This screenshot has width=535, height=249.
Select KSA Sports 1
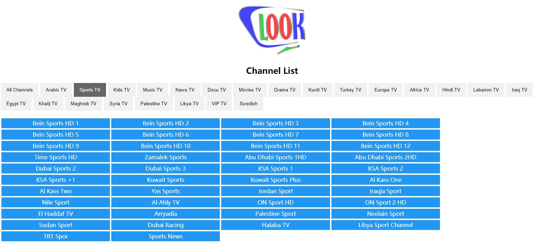[x=276, y=168]
